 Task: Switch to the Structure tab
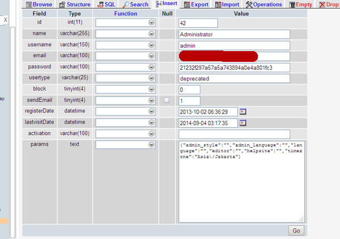point(75,5)
